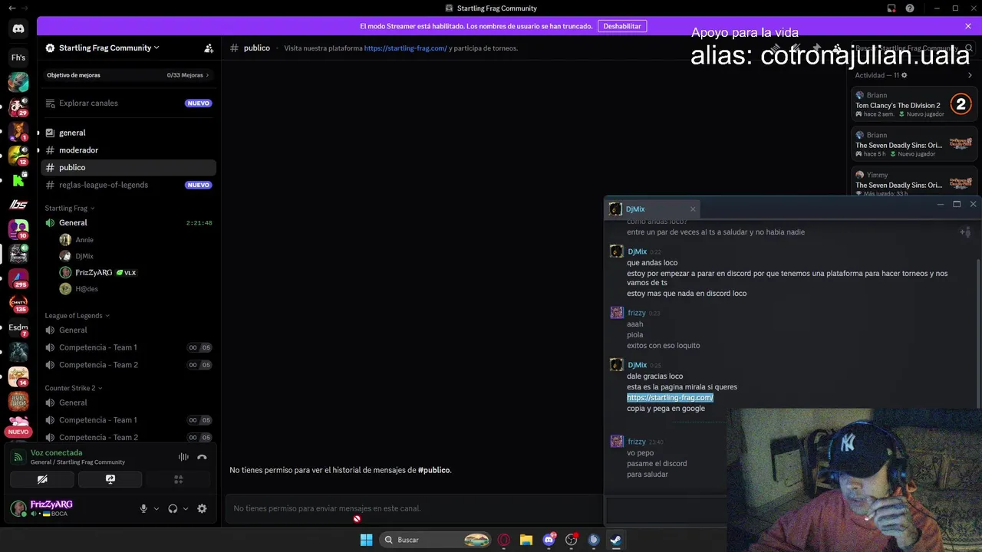Open the server with 29 notifications
Image resolution: width=982 pixels, height=552 pixels.
pos(18,107)
